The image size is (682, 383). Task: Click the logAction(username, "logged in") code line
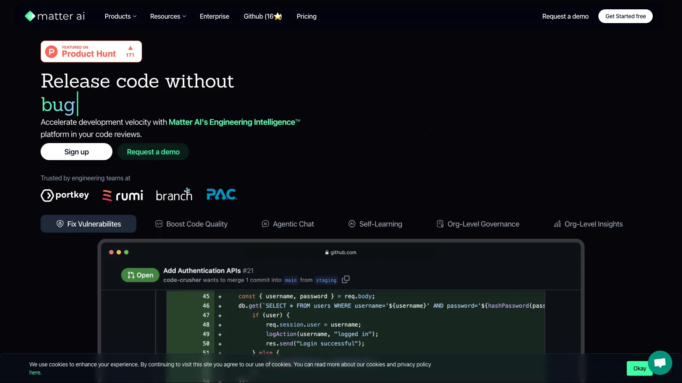(x=322, y=334)
